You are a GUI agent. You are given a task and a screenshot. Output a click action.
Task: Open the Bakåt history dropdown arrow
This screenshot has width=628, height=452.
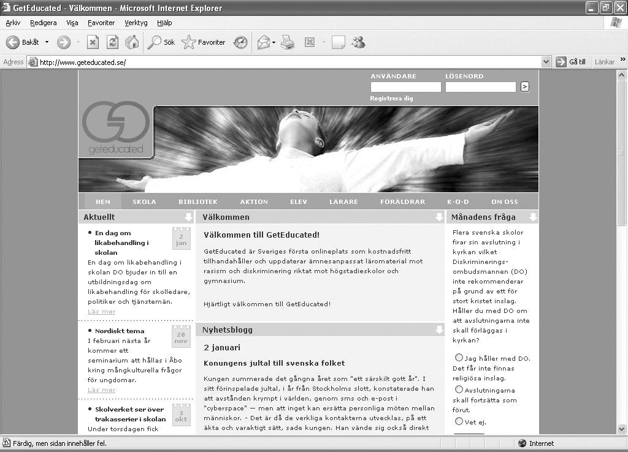click(47, 42)
